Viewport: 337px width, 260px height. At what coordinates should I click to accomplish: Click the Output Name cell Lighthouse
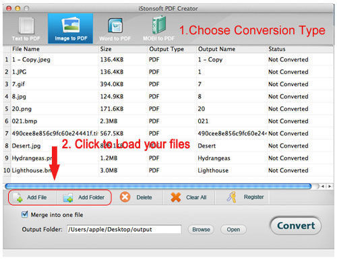tap(213, 170)
